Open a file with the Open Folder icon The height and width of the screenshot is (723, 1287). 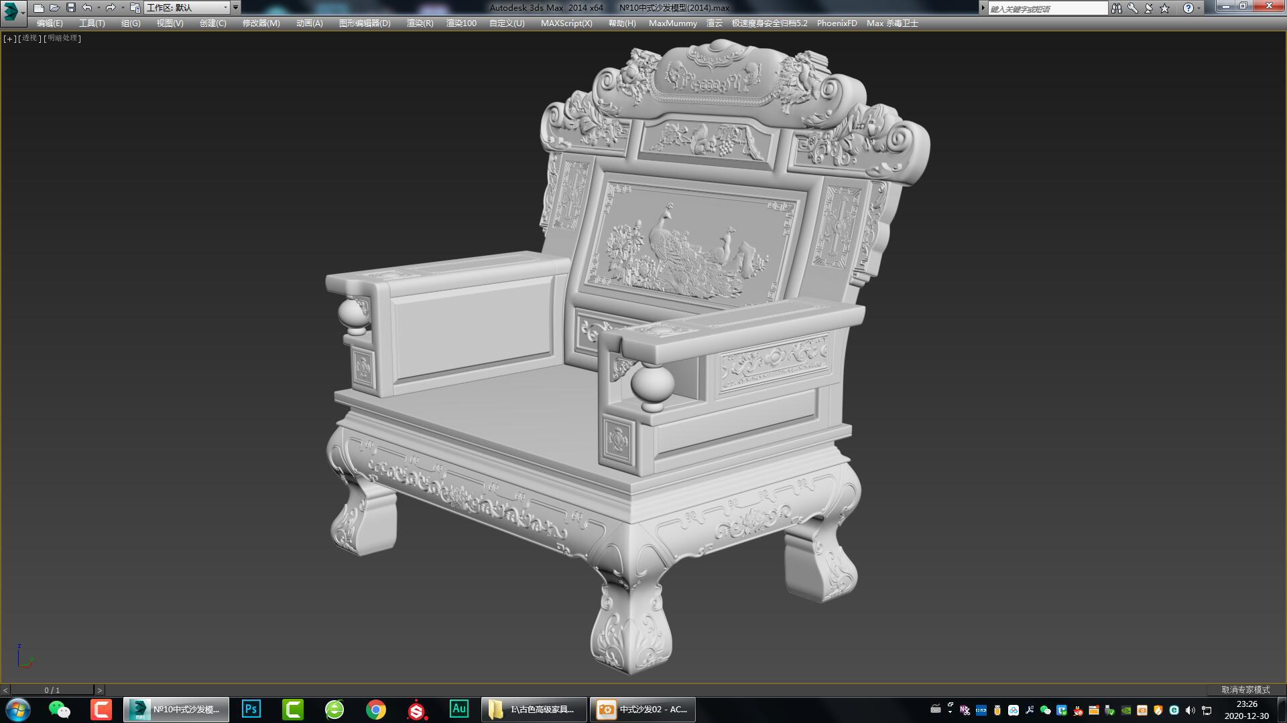tap(54, 8)
